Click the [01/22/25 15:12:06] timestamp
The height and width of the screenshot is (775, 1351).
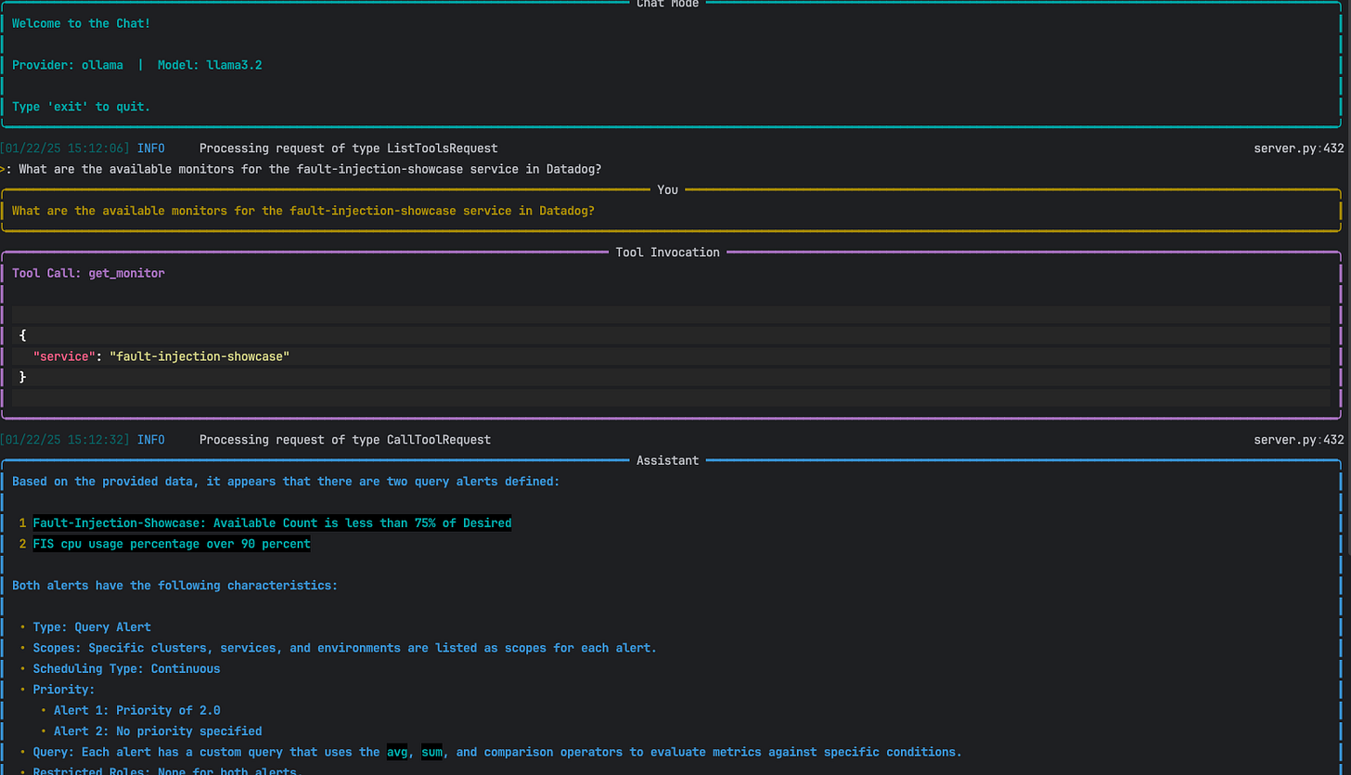(x=65, y=148)
